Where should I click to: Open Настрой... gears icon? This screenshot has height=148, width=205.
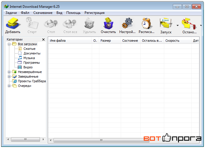coord(127,23)
